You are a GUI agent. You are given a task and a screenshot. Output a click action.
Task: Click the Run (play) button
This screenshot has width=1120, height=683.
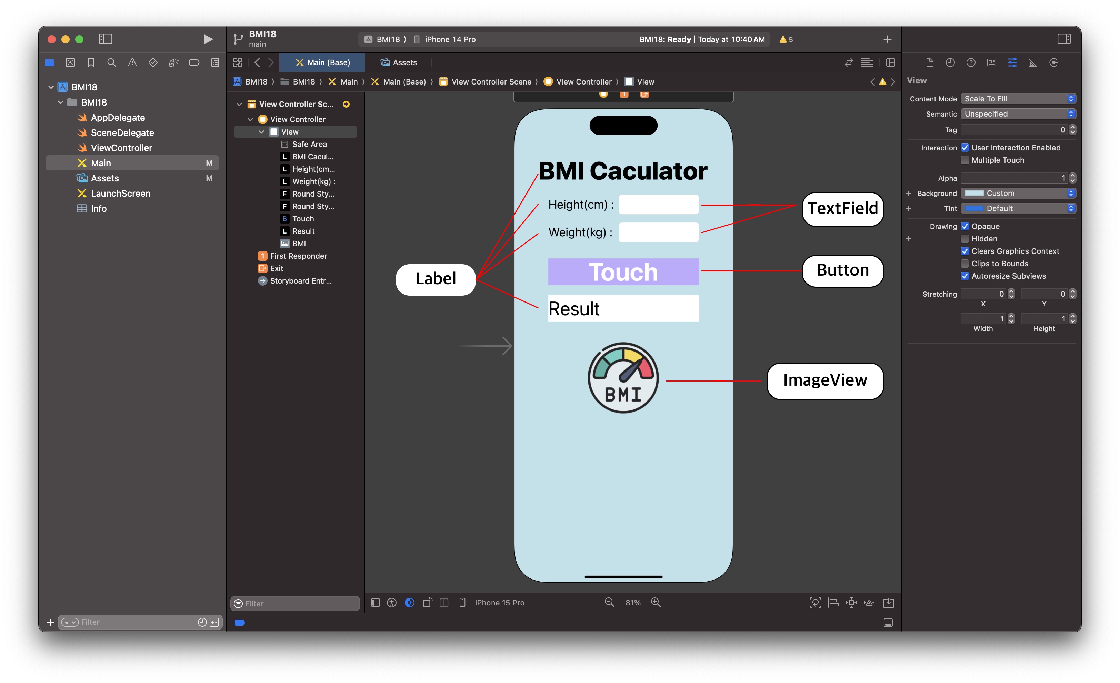(208, 39)
